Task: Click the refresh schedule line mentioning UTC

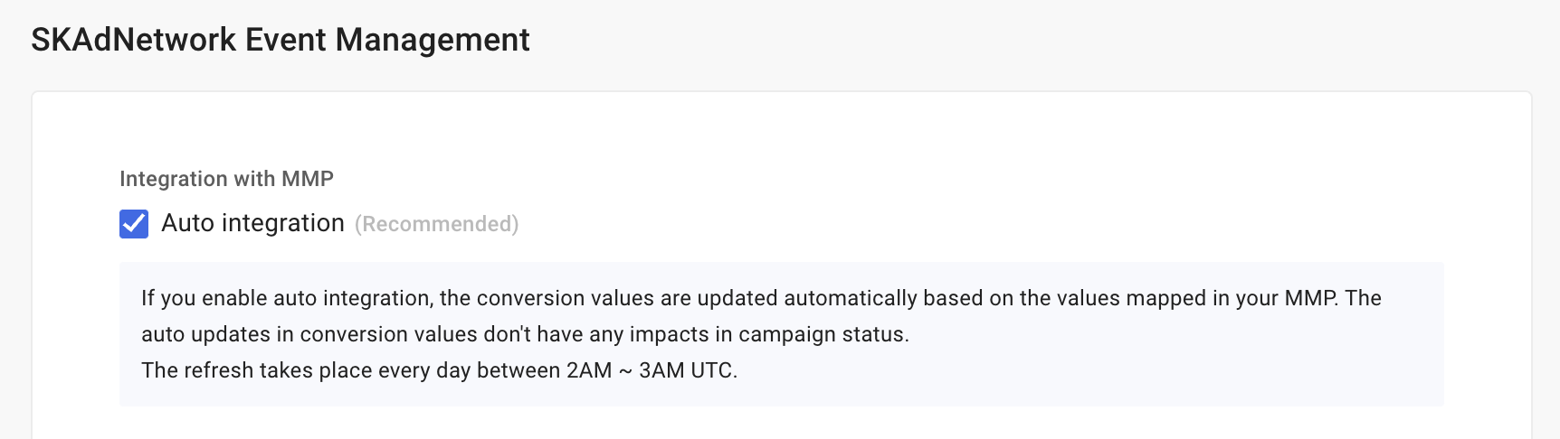Action: [x=439, y=370]
